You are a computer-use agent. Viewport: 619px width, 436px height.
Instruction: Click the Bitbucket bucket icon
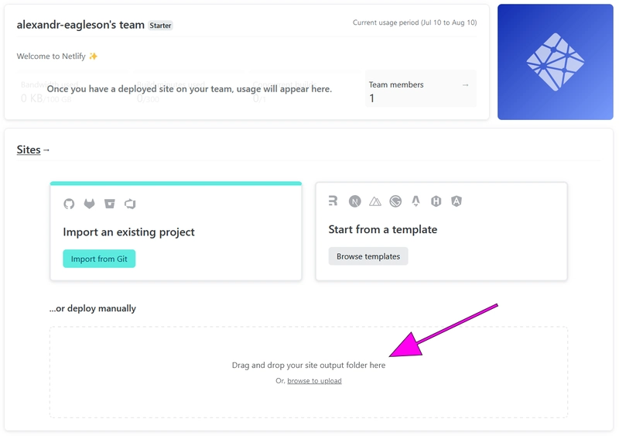[110, 204]
